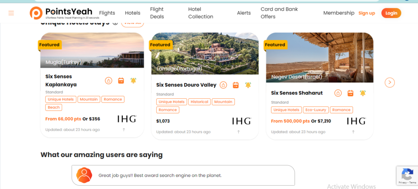Share the Six Senses Shaharut hotel
418x189 pixels.
[338, 93]
